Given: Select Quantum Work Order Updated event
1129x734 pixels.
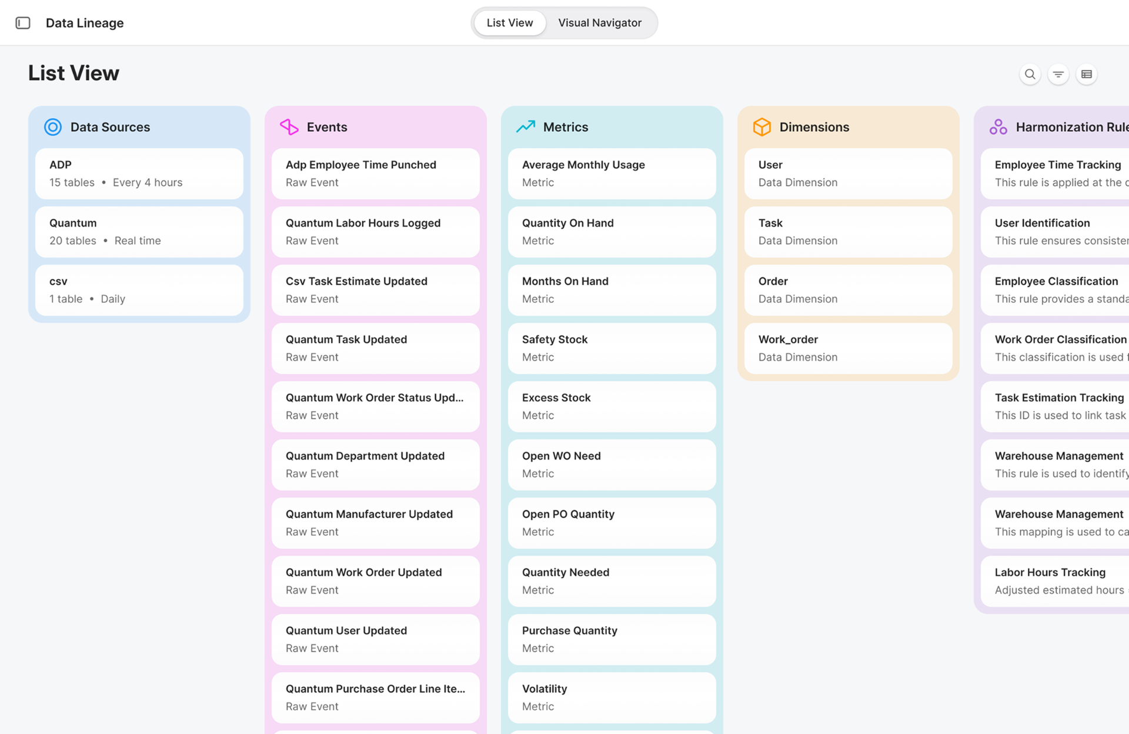Looking at the screenshot, I should point(376,581).
